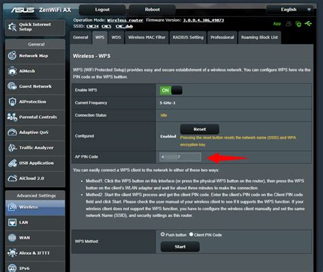The height and width of the screenshot is (272, 323).
Task: Open the Network Map icon
Action: coord(12,56)
